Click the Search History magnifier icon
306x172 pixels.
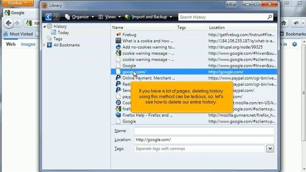tap(270, 17)
